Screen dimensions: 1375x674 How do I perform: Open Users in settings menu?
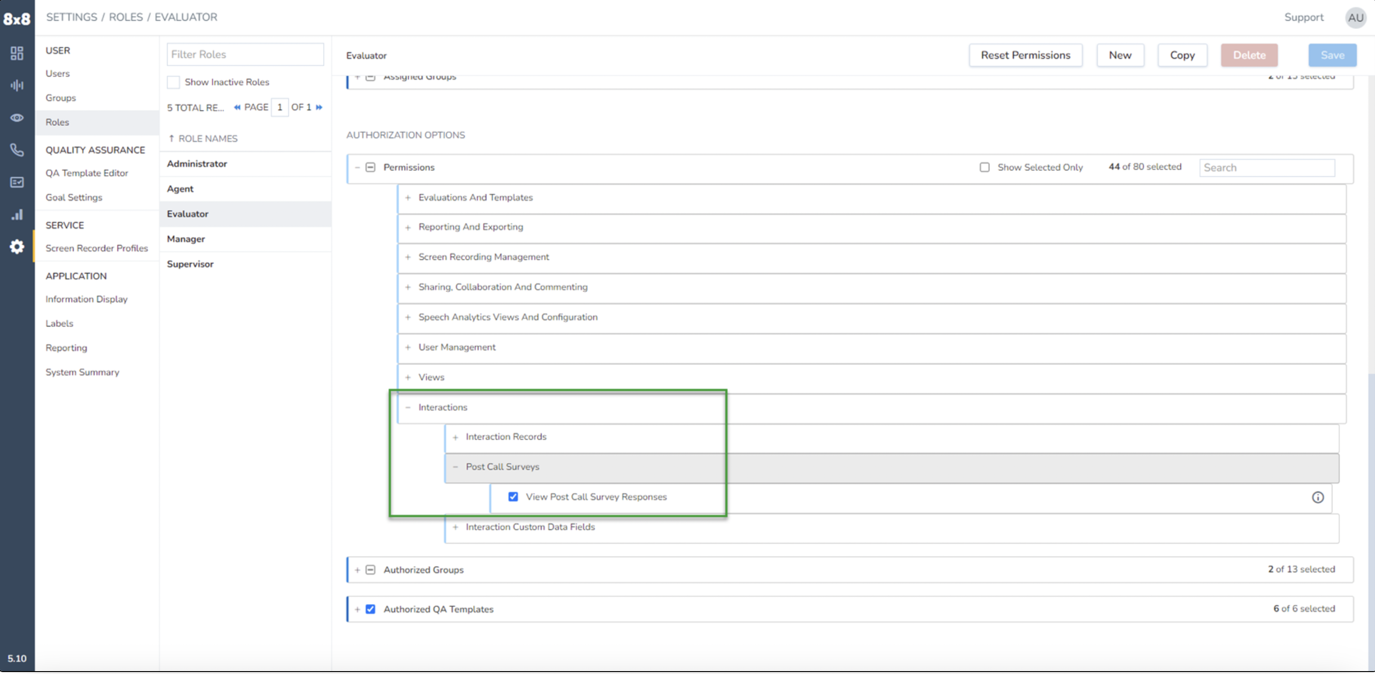57,73
